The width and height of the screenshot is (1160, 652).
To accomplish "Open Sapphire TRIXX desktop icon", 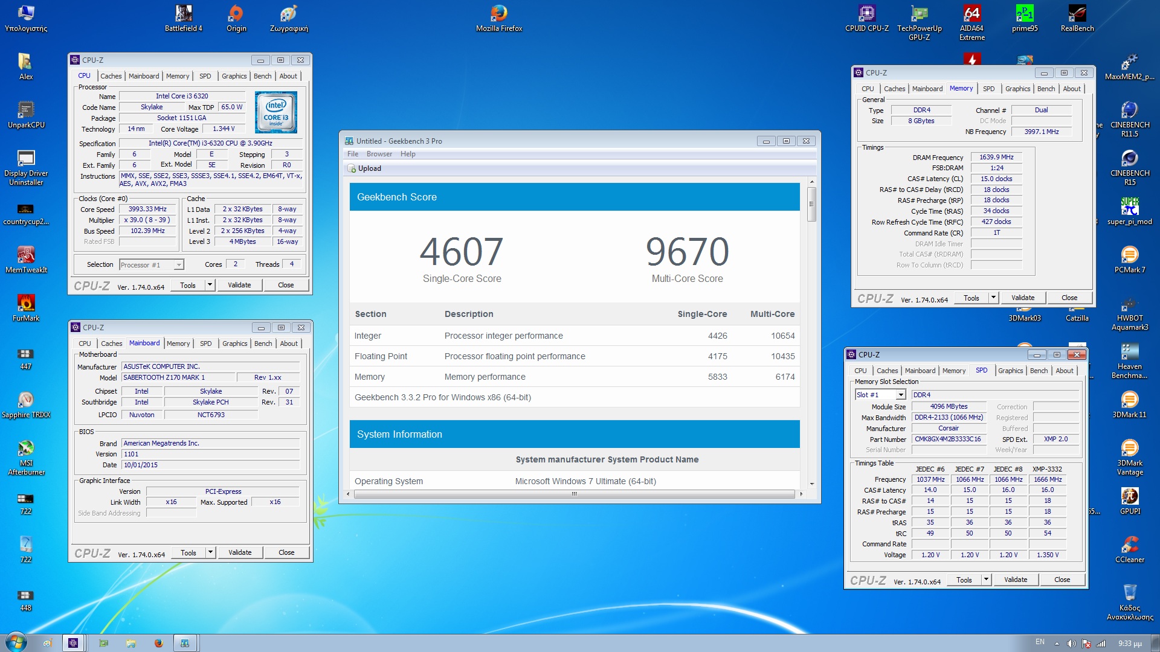I will pos(26,404).
